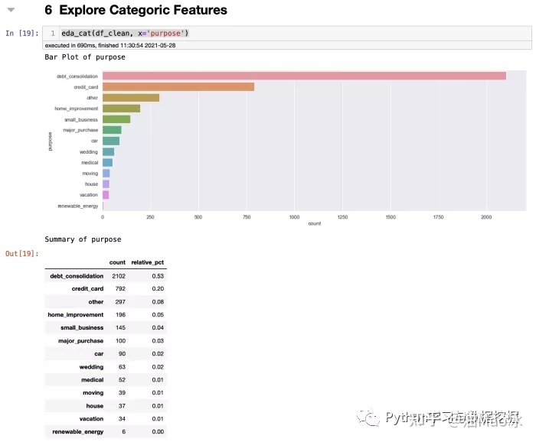Click the count value 90
536x442 pixels.
[122, 353]
